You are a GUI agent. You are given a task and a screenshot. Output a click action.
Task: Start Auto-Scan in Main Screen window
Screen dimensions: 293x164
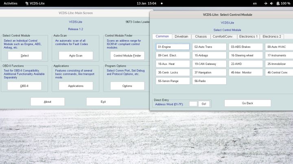(x=76, y=56)
